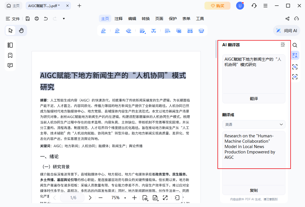
Task: Click the text box capture icon
Action: coord(154,31)
